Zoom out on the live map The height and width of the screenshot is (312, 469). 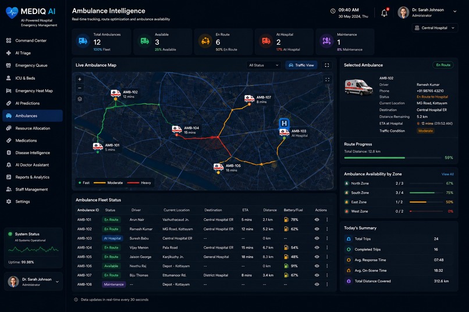click(x=80, y=88)
